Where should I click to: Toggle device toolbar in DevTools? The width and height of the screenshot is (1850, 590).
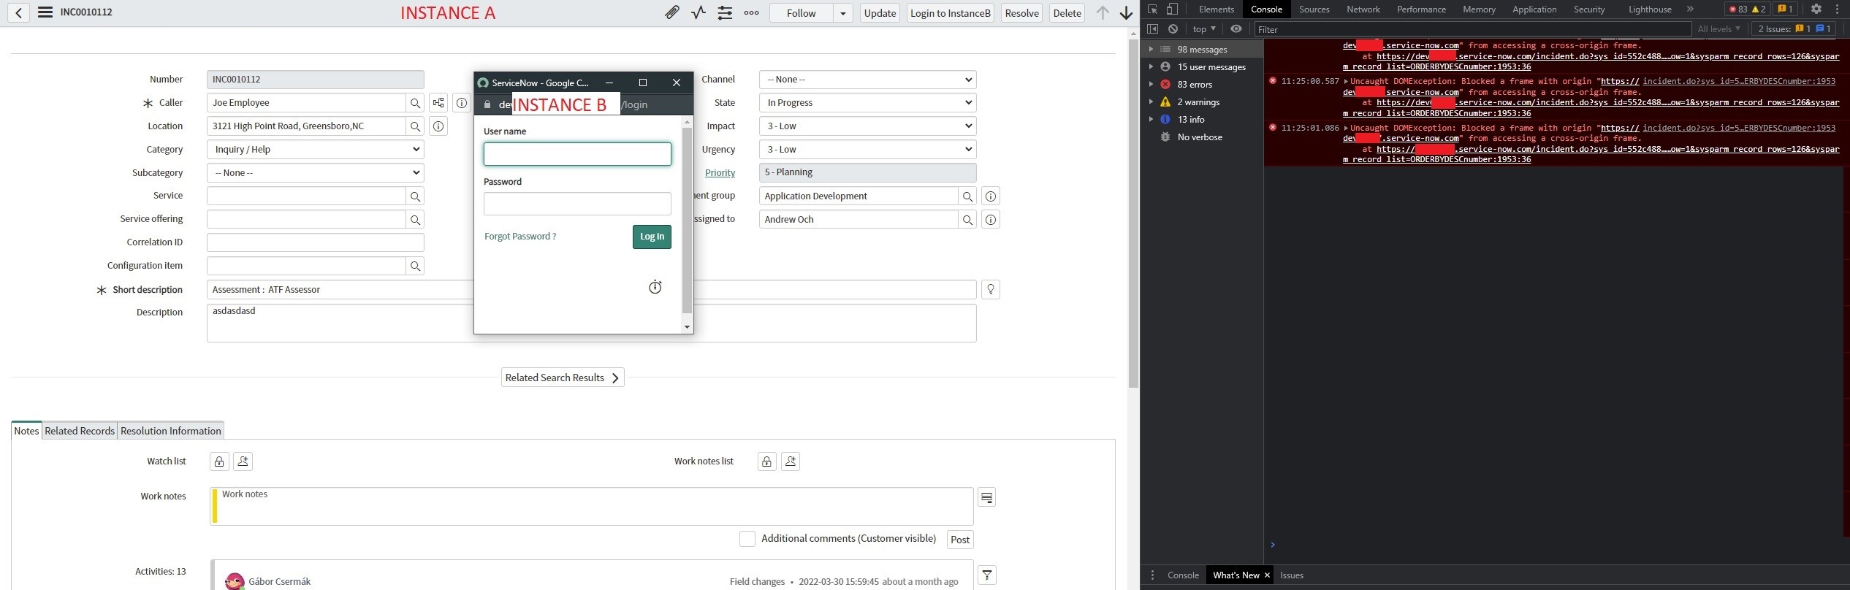click(1172, 9)
